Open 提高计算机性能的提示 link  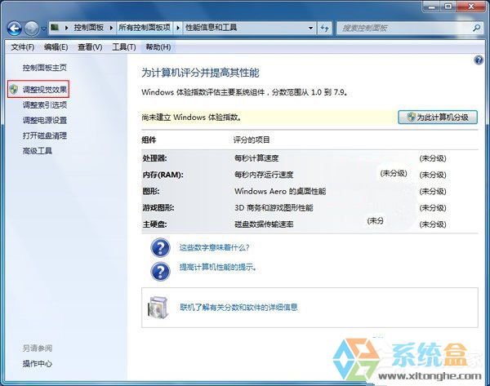(x=218, y=268)
